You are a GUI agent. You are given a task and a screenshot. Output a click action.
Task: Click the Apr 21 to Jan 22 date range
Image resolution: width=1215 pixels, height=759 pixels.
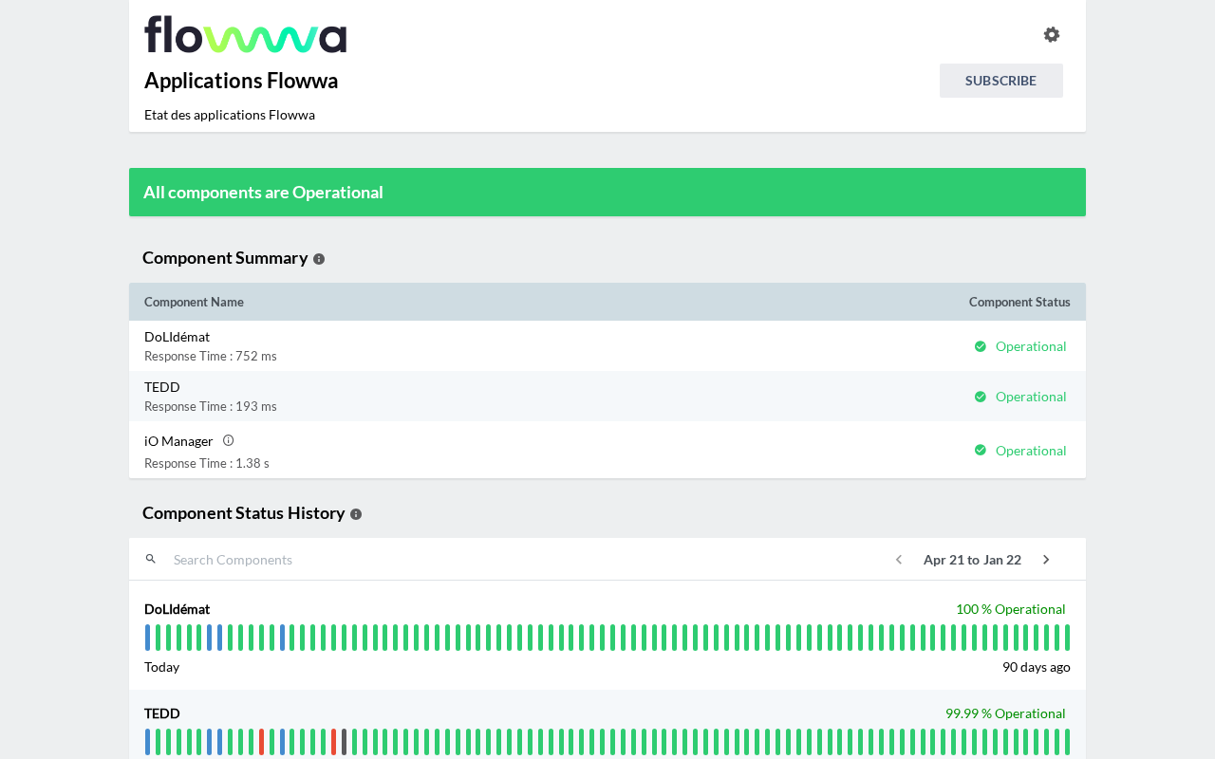[972, 560]
